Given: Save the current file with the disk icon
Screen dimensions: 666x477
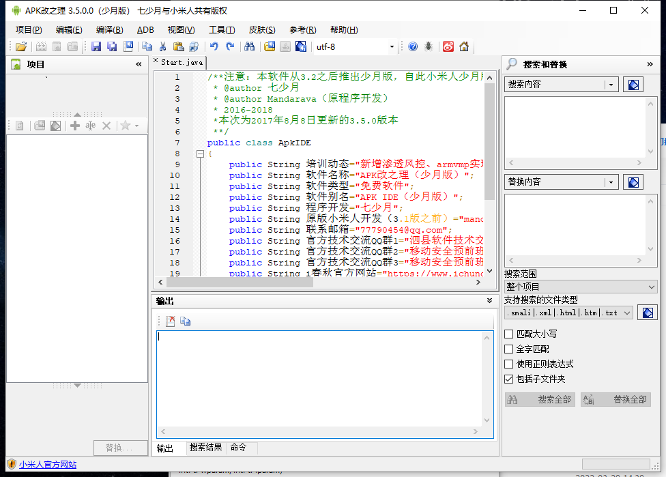Looking at the screenshot, I should tap(96, 46).
